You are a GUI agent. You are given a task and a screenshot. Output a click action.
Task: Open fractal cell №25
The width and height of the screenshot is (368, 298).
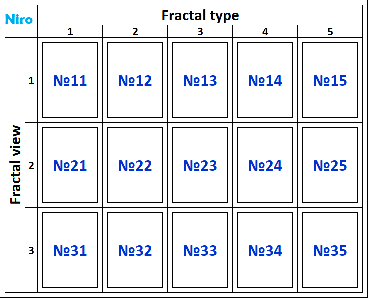[330, 165]
